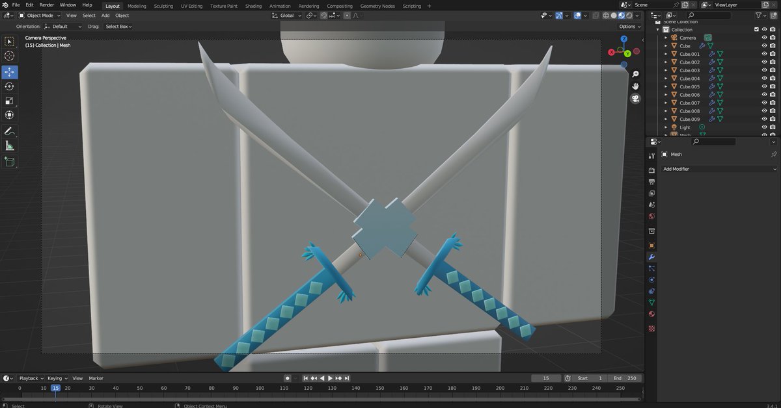Viewport: 781px width, 408px height.
Task: Open the World properties tab
Action: 651,216
